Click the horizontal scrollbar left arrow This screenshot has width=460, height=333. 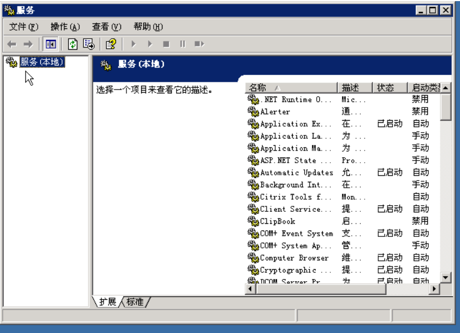pyautogui.click(x=250, y=289)
